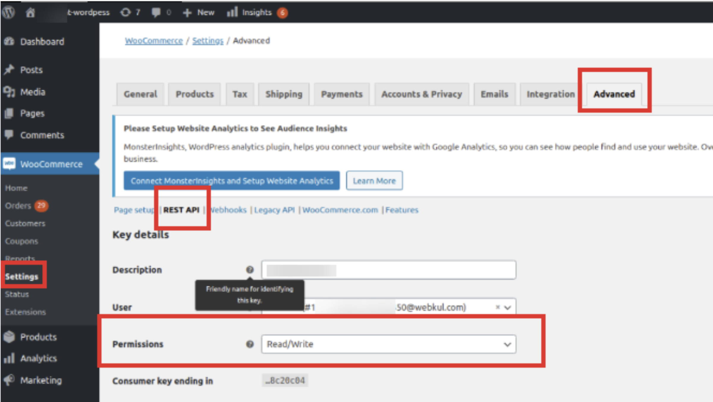Open the Page setup sub-link

click(134, 210)
